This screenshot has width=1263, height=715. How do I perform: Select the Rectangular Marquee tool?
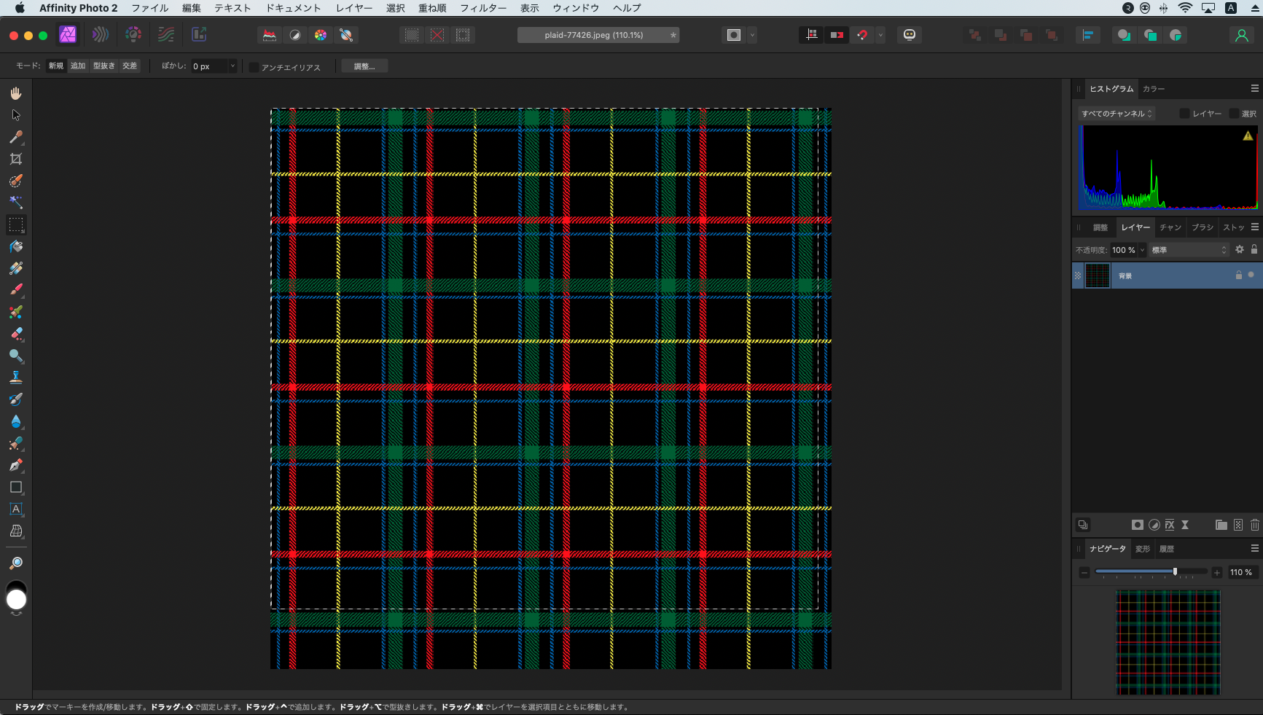tap(16, 224)
